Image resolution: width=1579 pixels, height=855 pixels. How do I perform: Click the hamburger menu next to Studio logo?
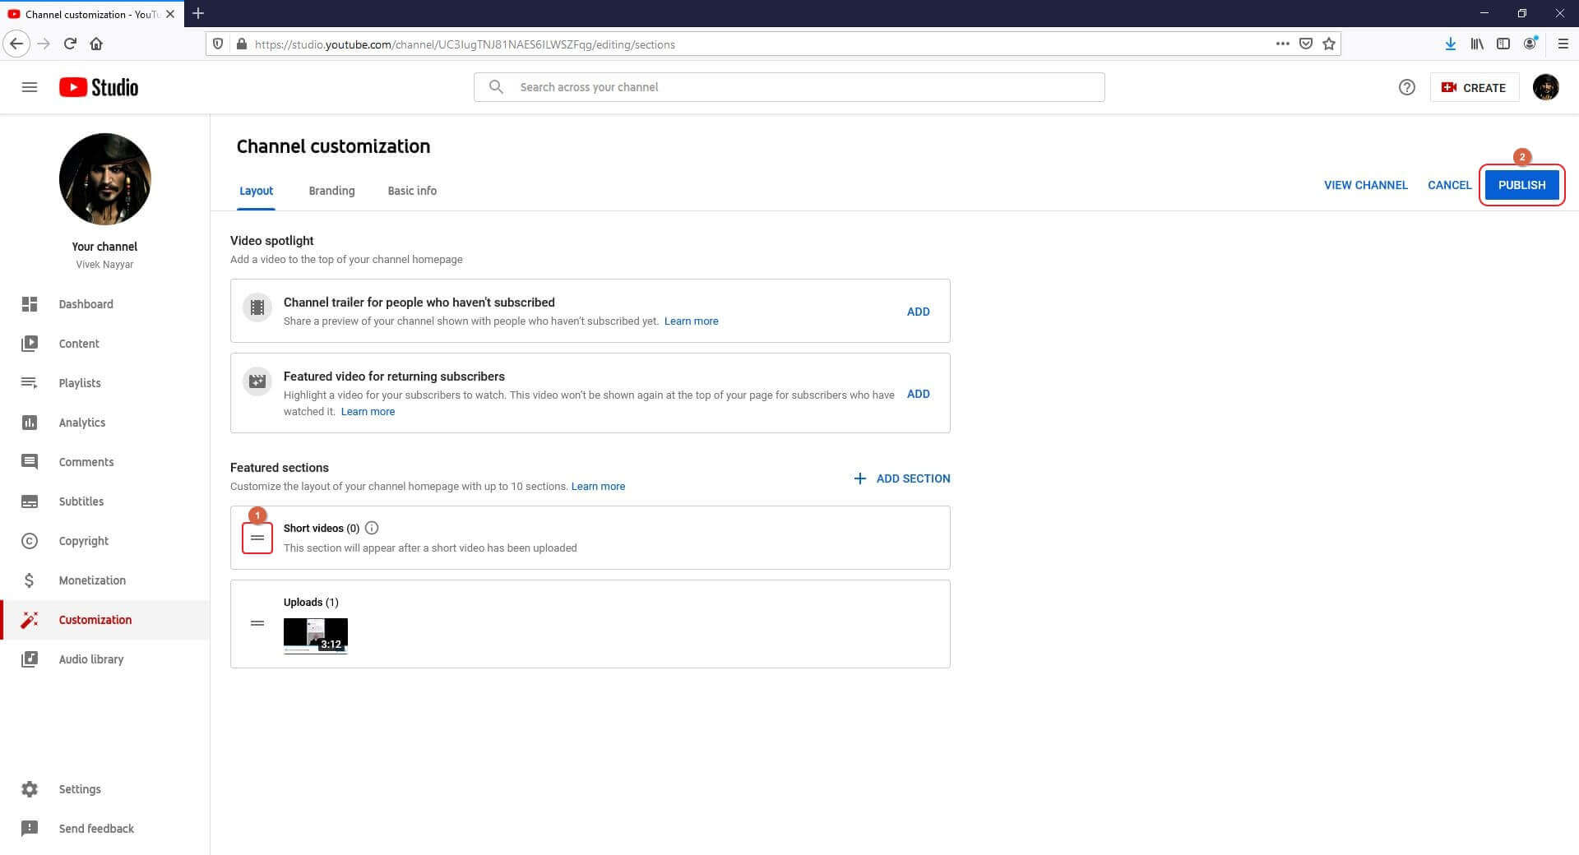pos(30,87)
